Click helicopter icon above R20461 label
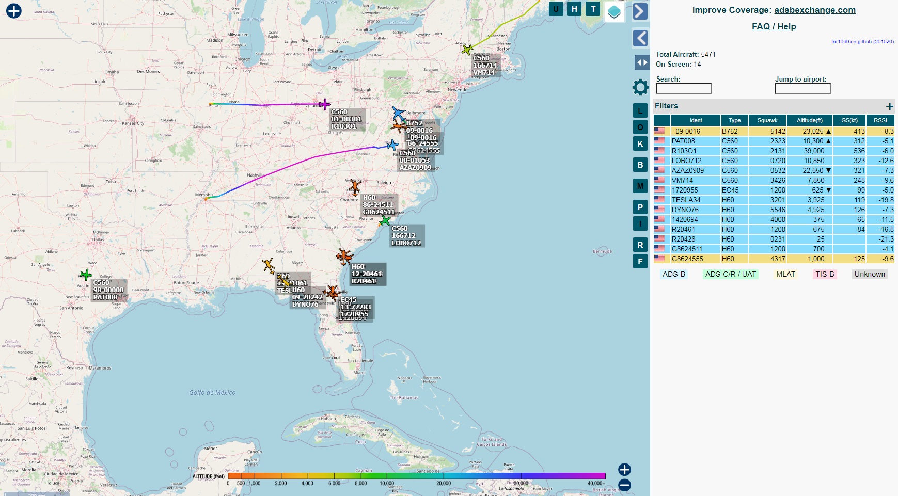Image resolution: width=898 pixels, height=496 pixels. (x=344, y=256)
